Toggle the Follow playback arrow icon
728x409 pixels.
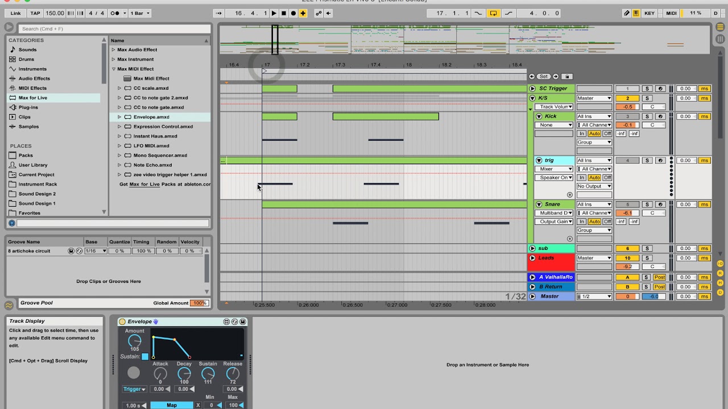[x=219, y=13]
